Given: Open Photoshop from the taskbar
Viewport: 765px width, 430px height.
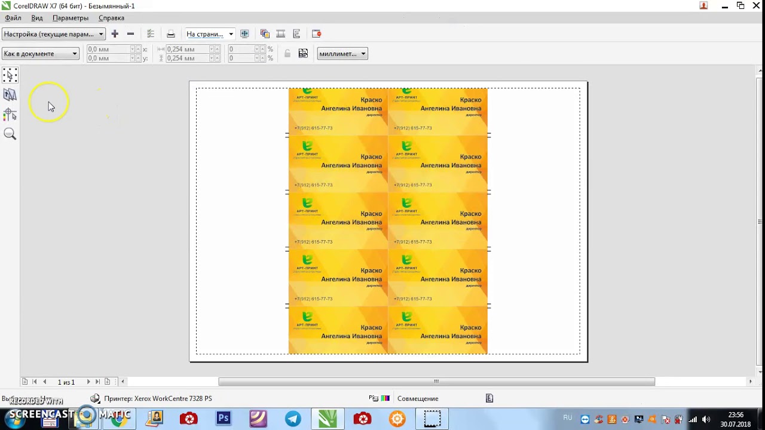Looking at the screenshot, I should tap(224, 419).
